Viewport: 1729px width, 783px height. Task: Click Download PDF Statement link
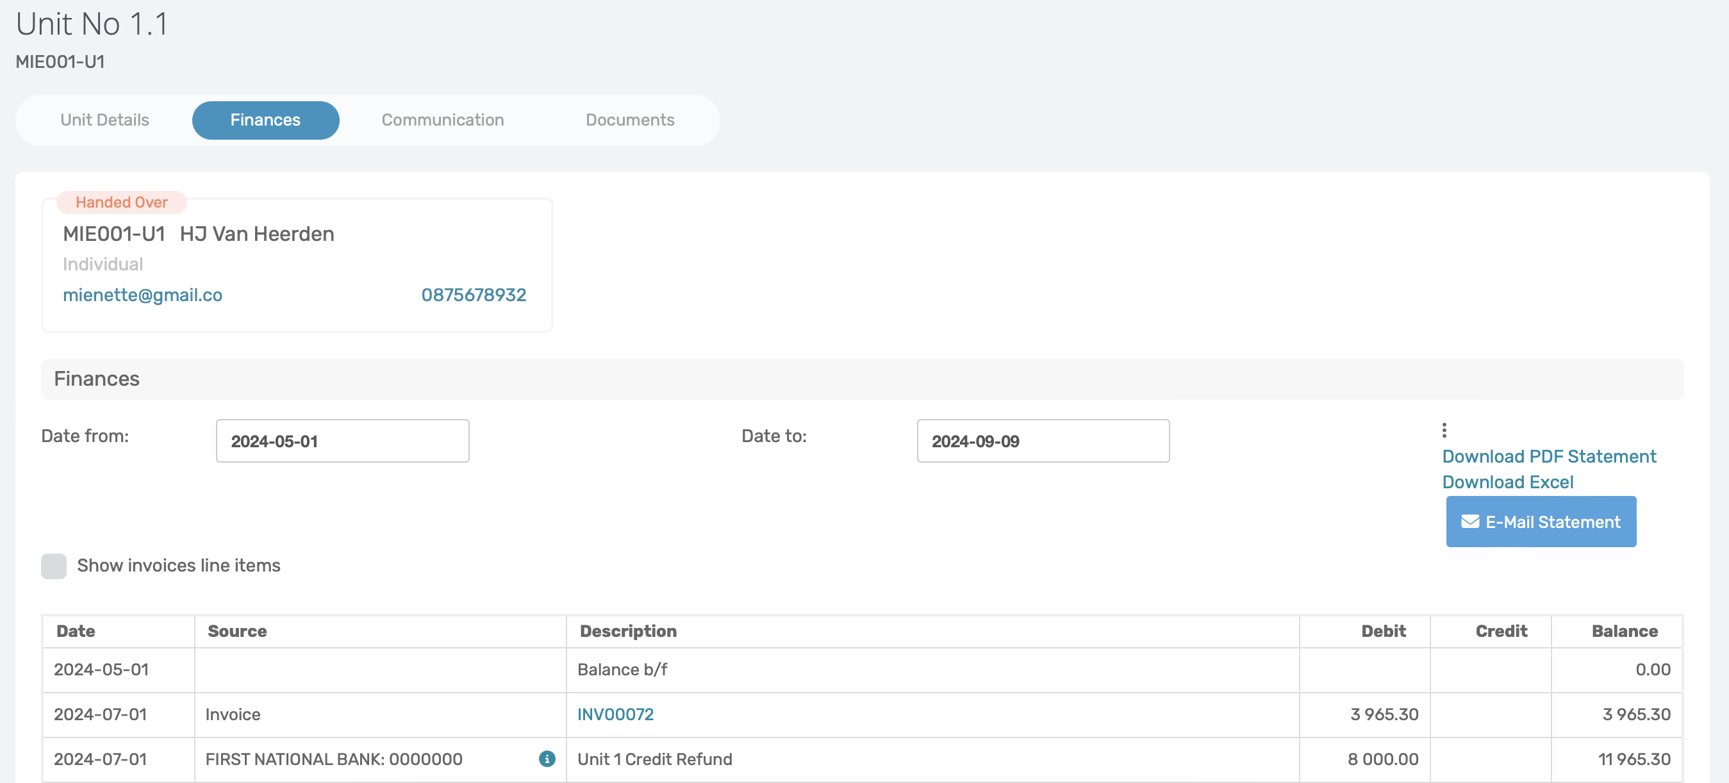coord(1548,456)
